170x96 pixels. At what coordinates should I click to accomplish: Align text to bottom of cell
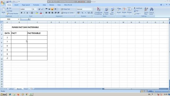[52, 9]
